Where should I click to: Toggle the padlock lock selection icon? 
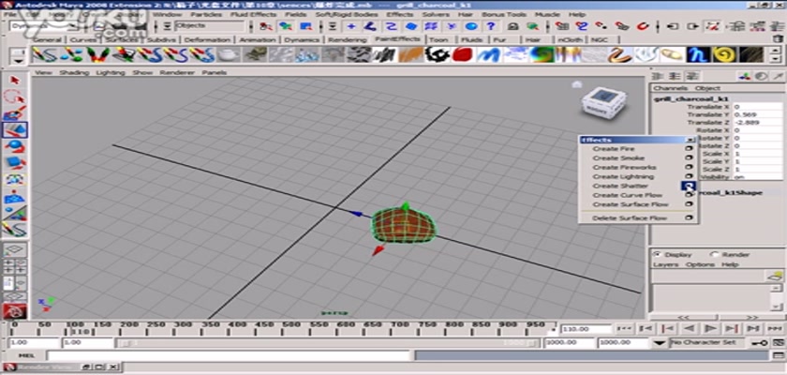coord(512,26)
